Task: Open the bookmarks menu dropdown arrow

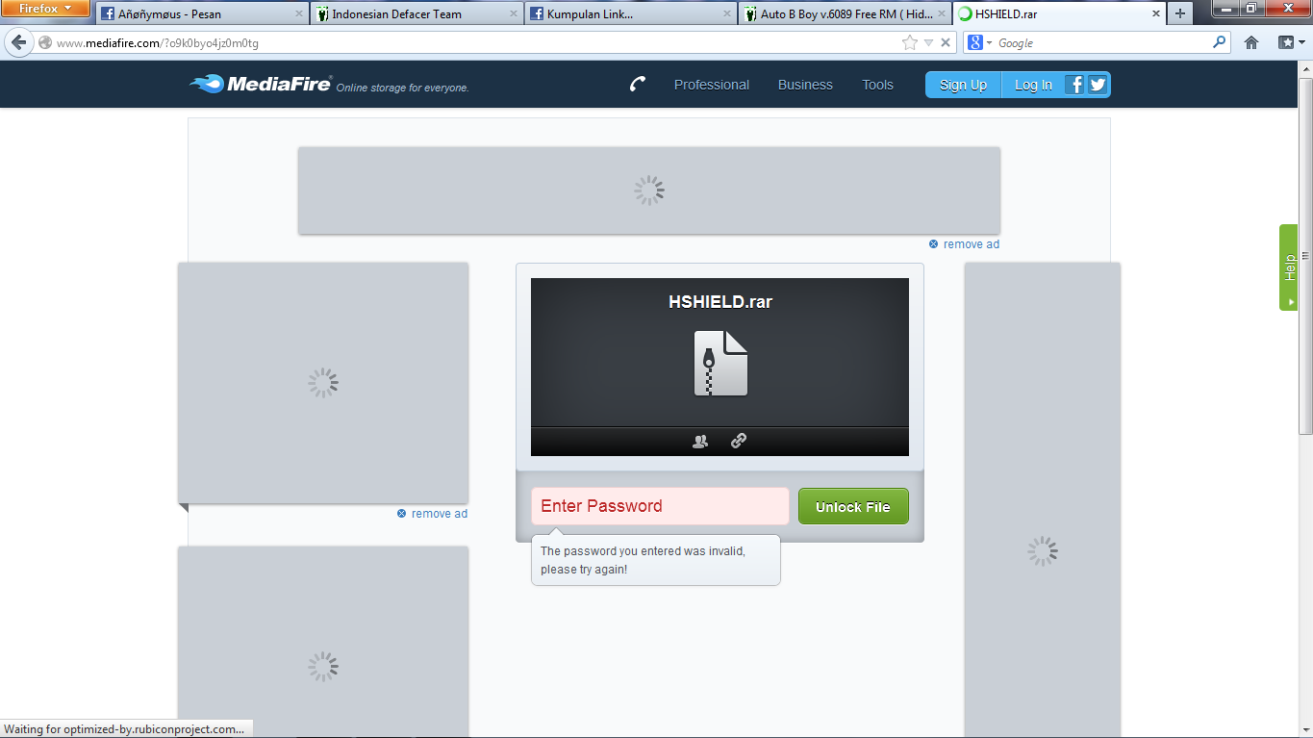Action: point(1300,42)
